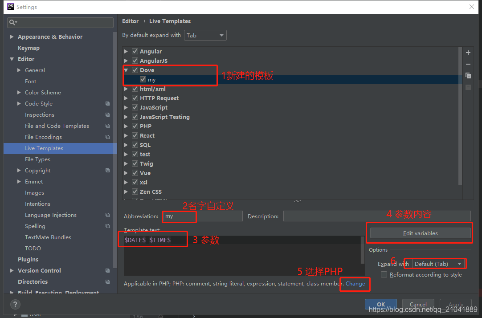Image resolution: width=482 pixels, height=318 pixels.
Task: Uncheck the AngularJS template group checkbox
Action: click(x=135, y=61)
